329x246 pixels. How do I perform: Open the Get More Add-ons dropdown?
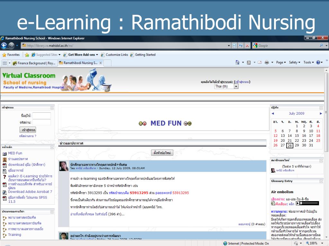point(97,55)
